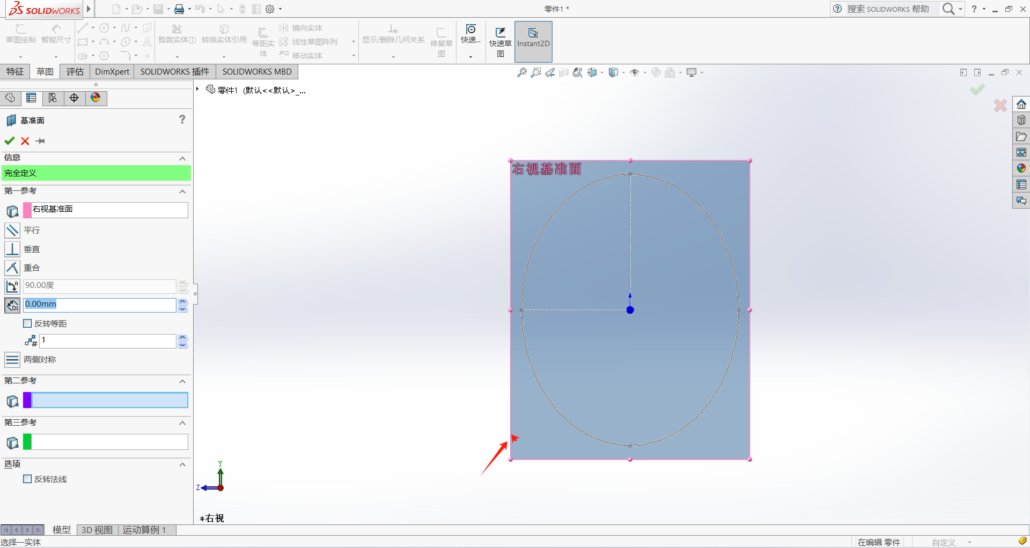Open Display Style icon in view toolbar
The height and width of the screenshot is (548, 1030).
coord(614,72)
